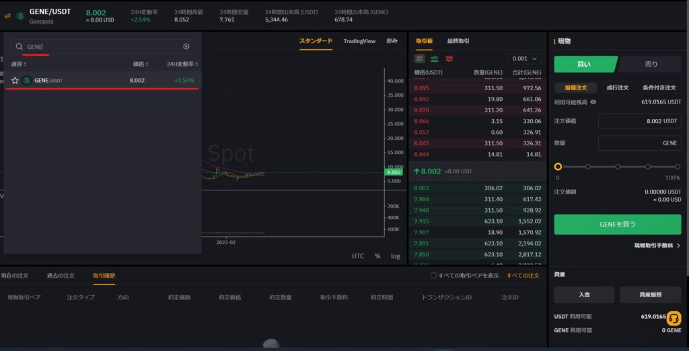Set amount slider to 75 percent mark
Viewport: 689px width, 351px height.
[x=648, y=167]
